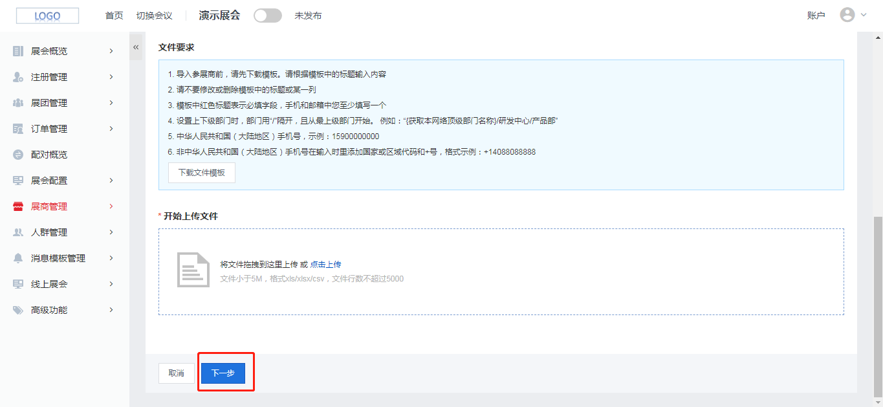
Task: Collapse the sidebar with double-chevron icon
Action: (136, 47)
